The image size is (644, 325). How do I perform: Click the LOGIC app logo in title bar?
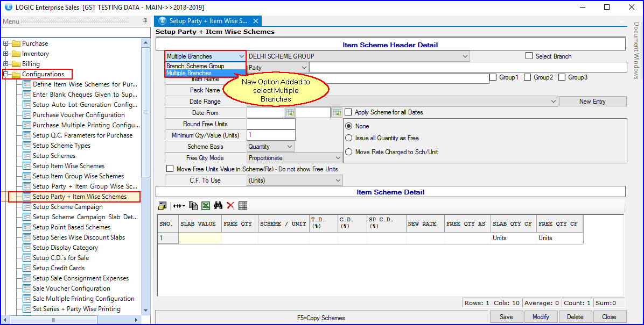pyautogui.click(x=8, y=8)
